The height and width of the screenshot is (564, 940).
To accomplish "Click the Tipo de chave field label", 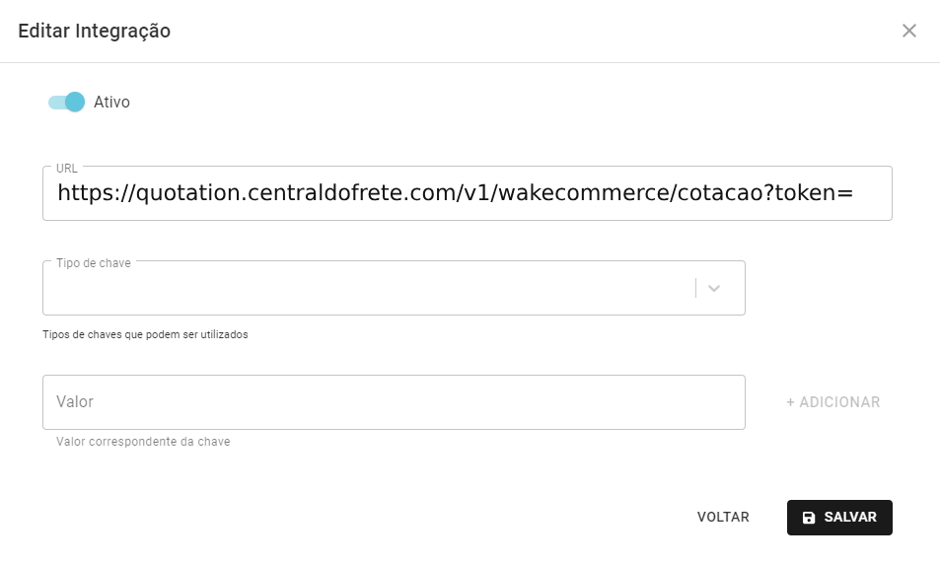I will pos(94,263).
